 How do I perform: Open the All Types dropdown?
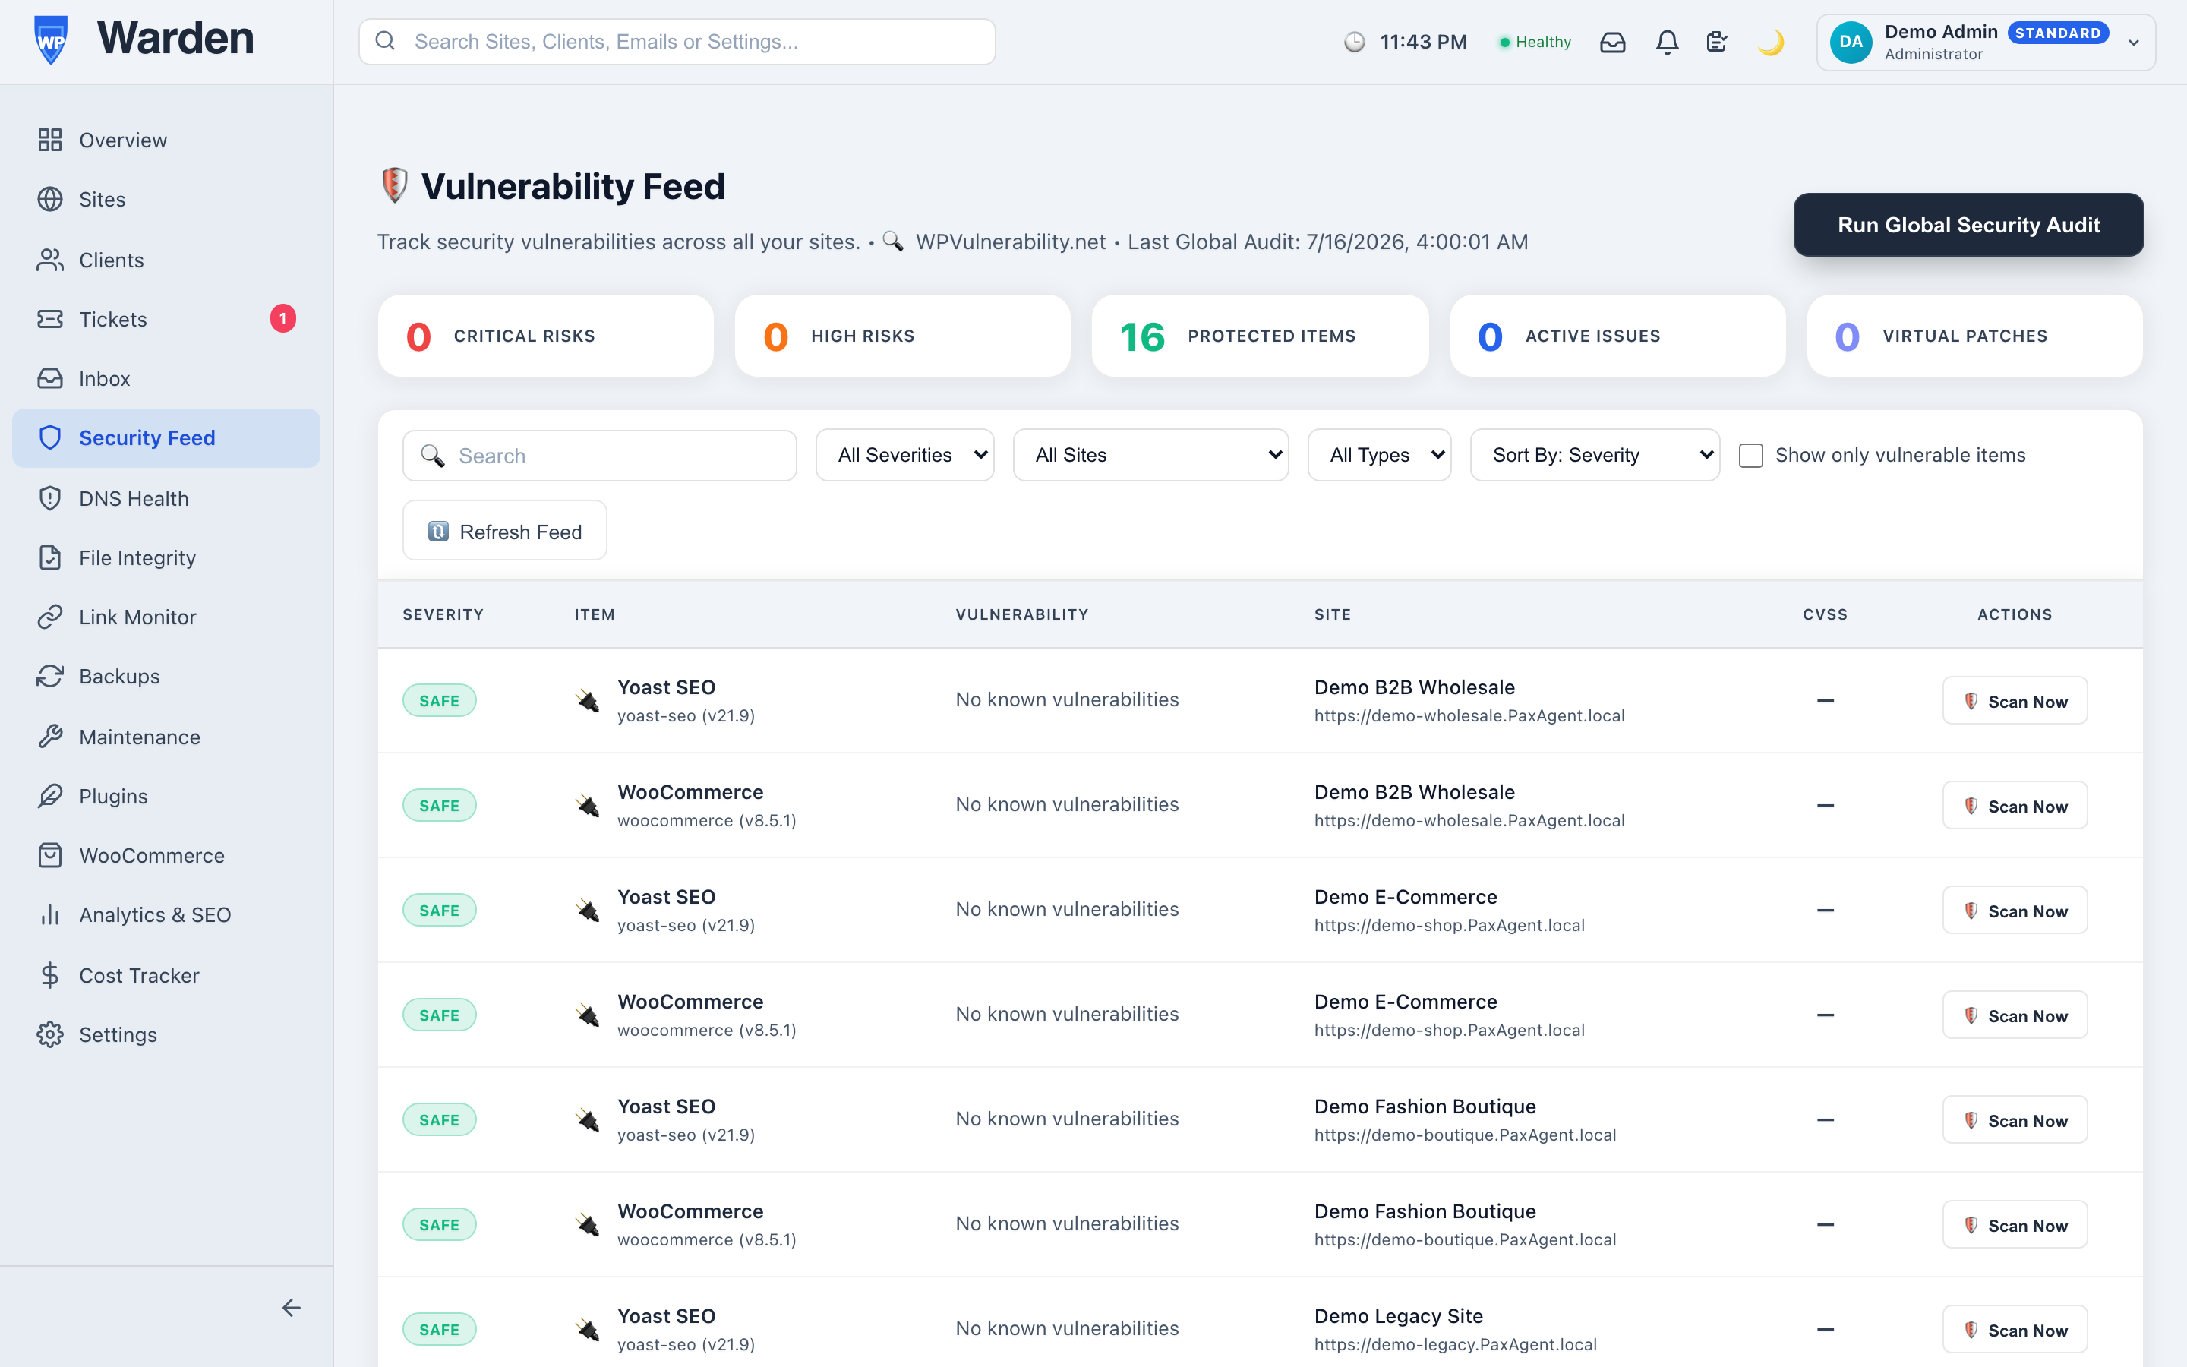1379,455
